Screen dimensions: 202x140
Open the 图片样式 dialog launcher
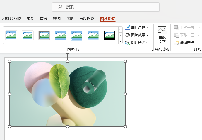151,50
